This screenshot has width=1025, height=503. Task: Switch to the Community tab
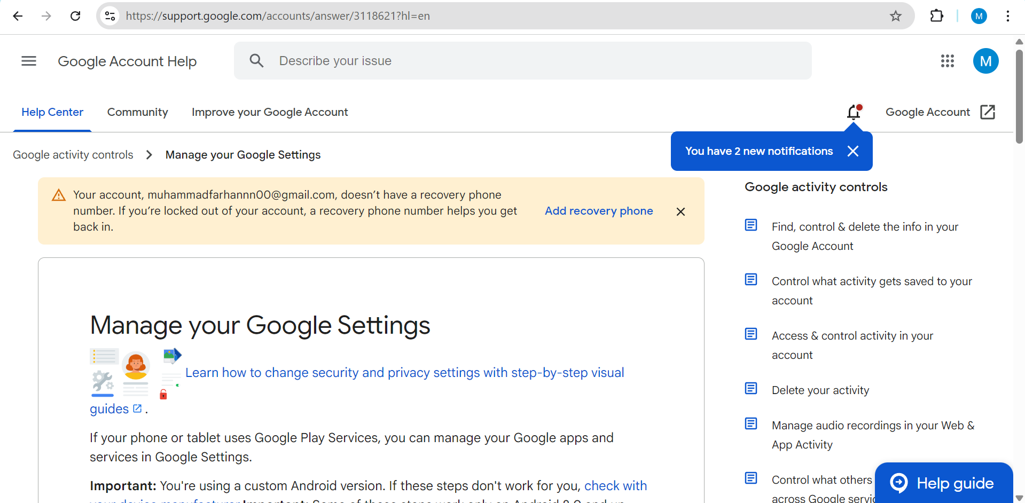tap(137, 112)
